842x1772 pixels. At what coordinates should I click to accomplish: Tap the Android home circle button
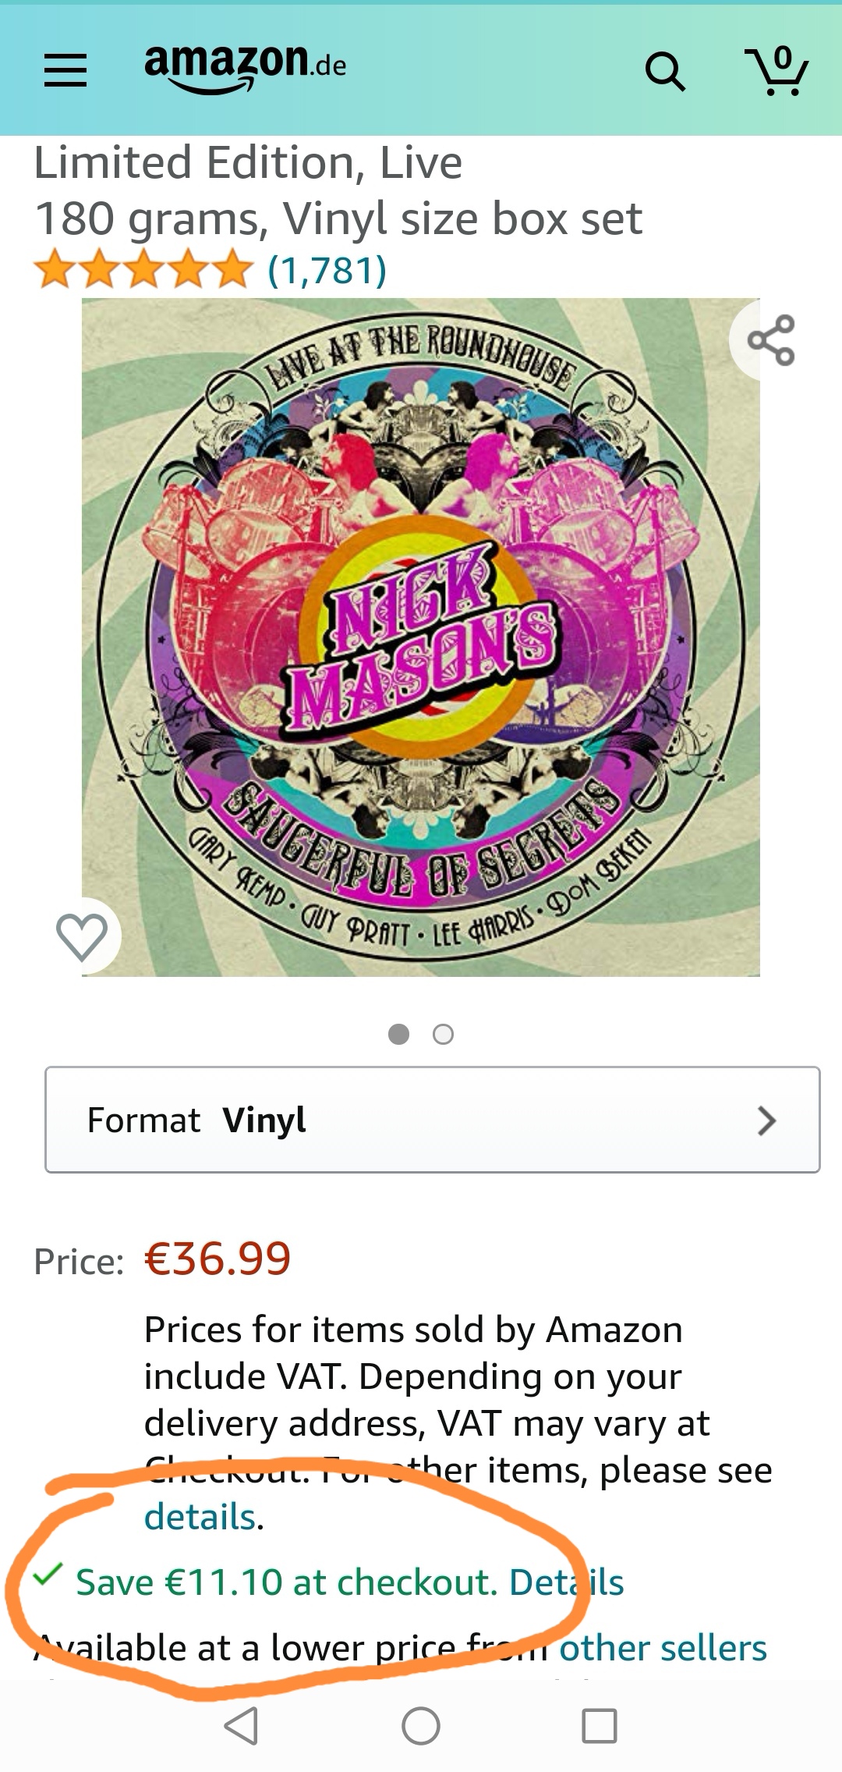[421, 1725]
